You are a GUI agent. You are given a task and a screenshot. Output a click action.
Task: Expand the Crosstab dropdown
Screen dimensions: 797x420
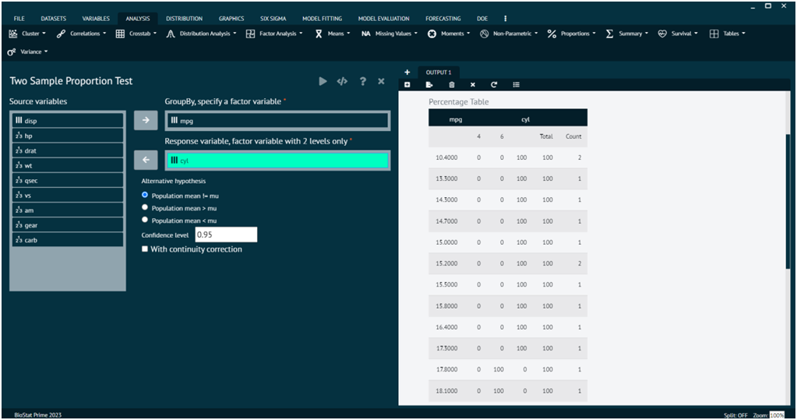(155, 34)
